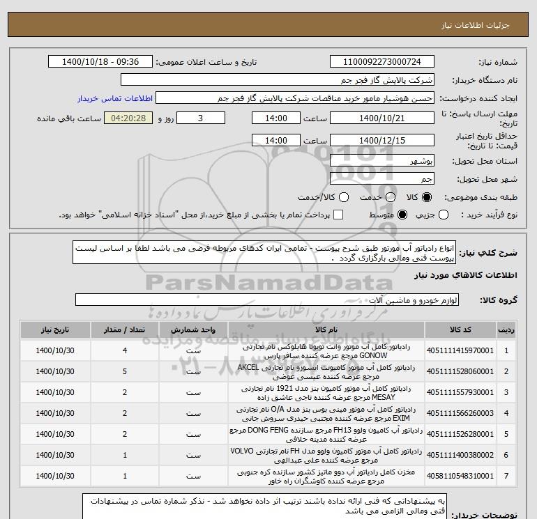Click product code 4051111528060001

point(460,371)
